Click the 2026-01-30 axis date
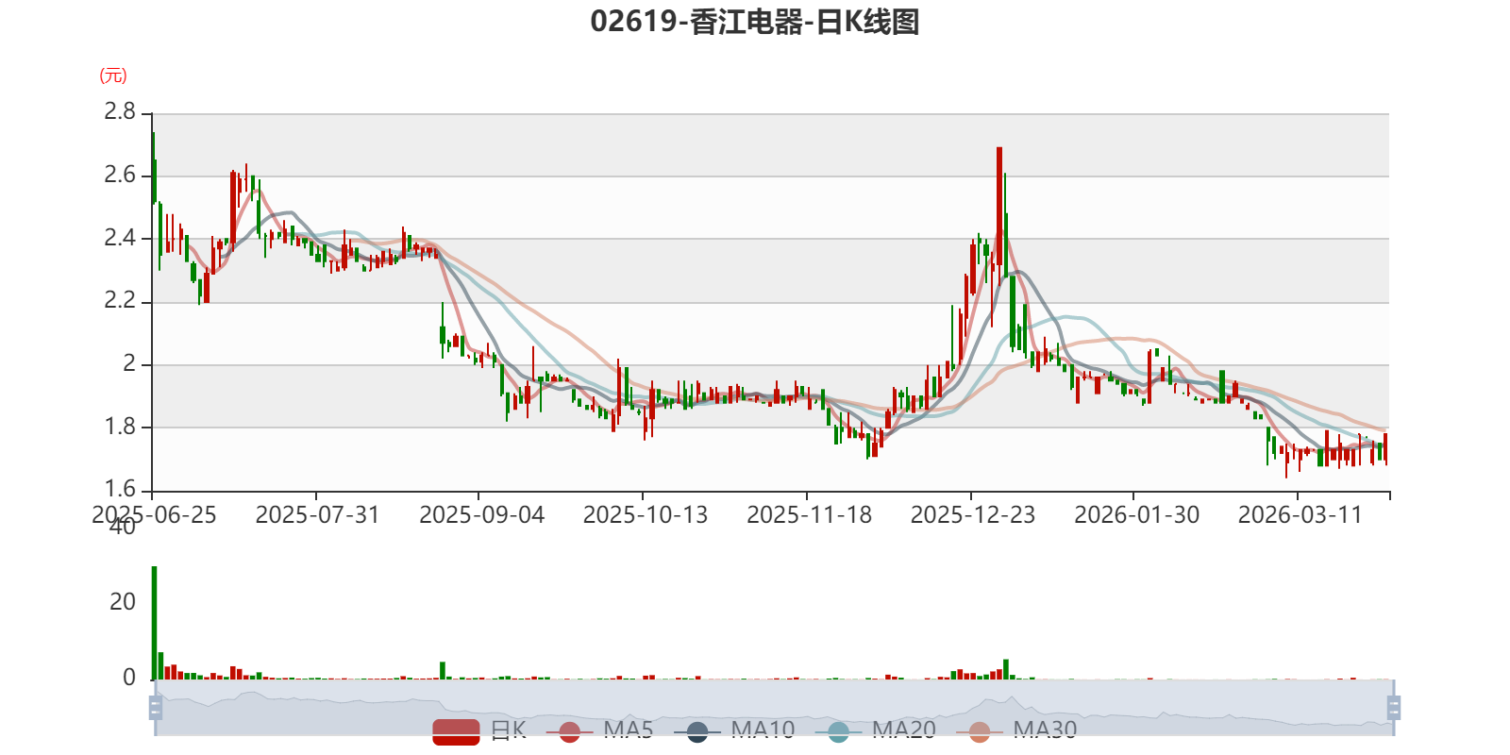The height and width of the screenshot is (755, 1510). pyautogui.click(x=1136, y=515)
